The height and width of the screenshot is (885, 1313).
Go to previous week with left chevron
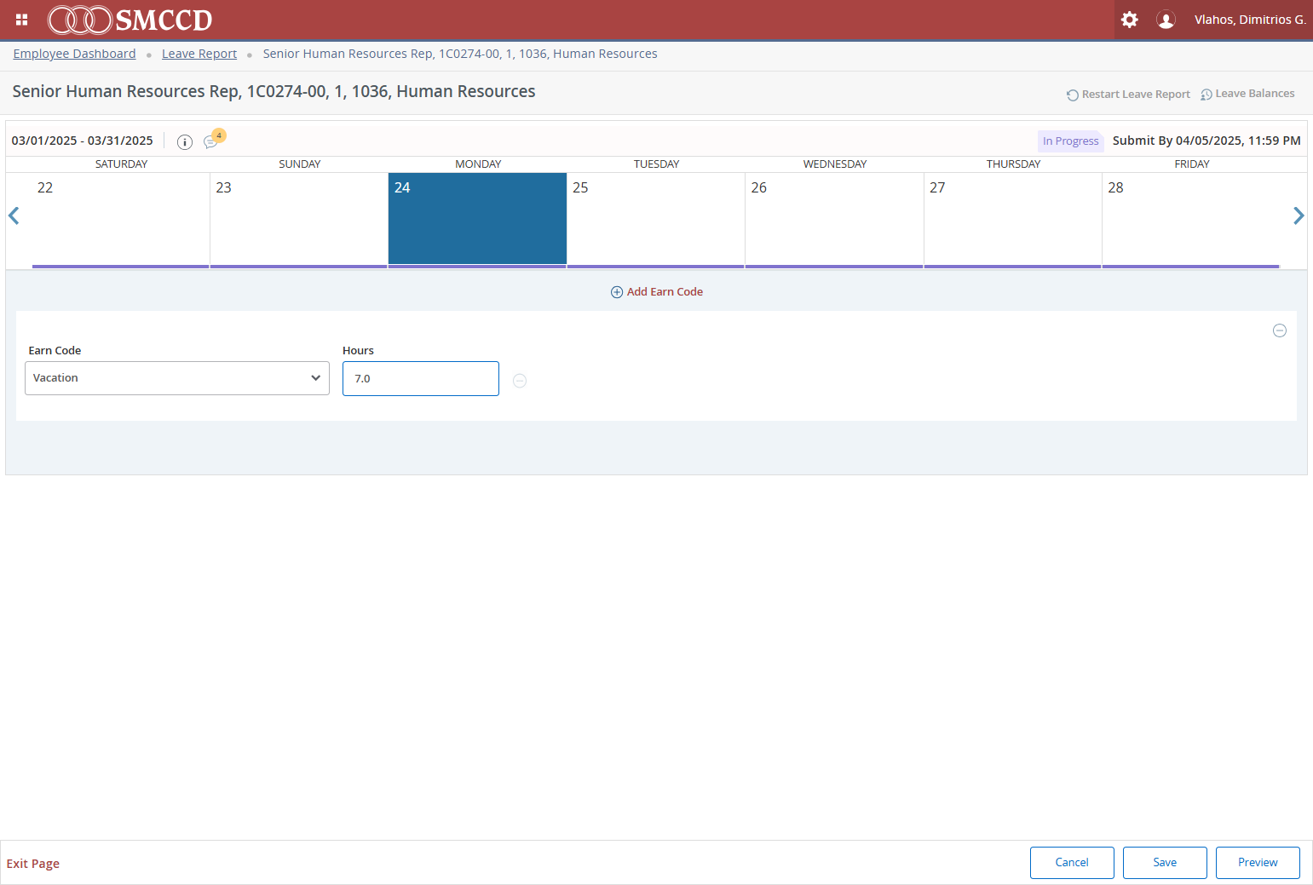[x=14, y=216]
